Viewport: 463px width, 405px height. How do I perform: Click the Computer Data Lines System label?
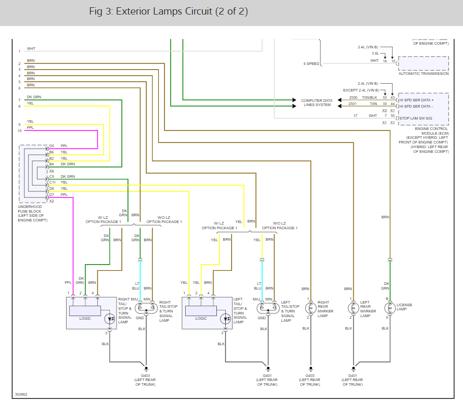pyautogui.click(x=316, y=103)
